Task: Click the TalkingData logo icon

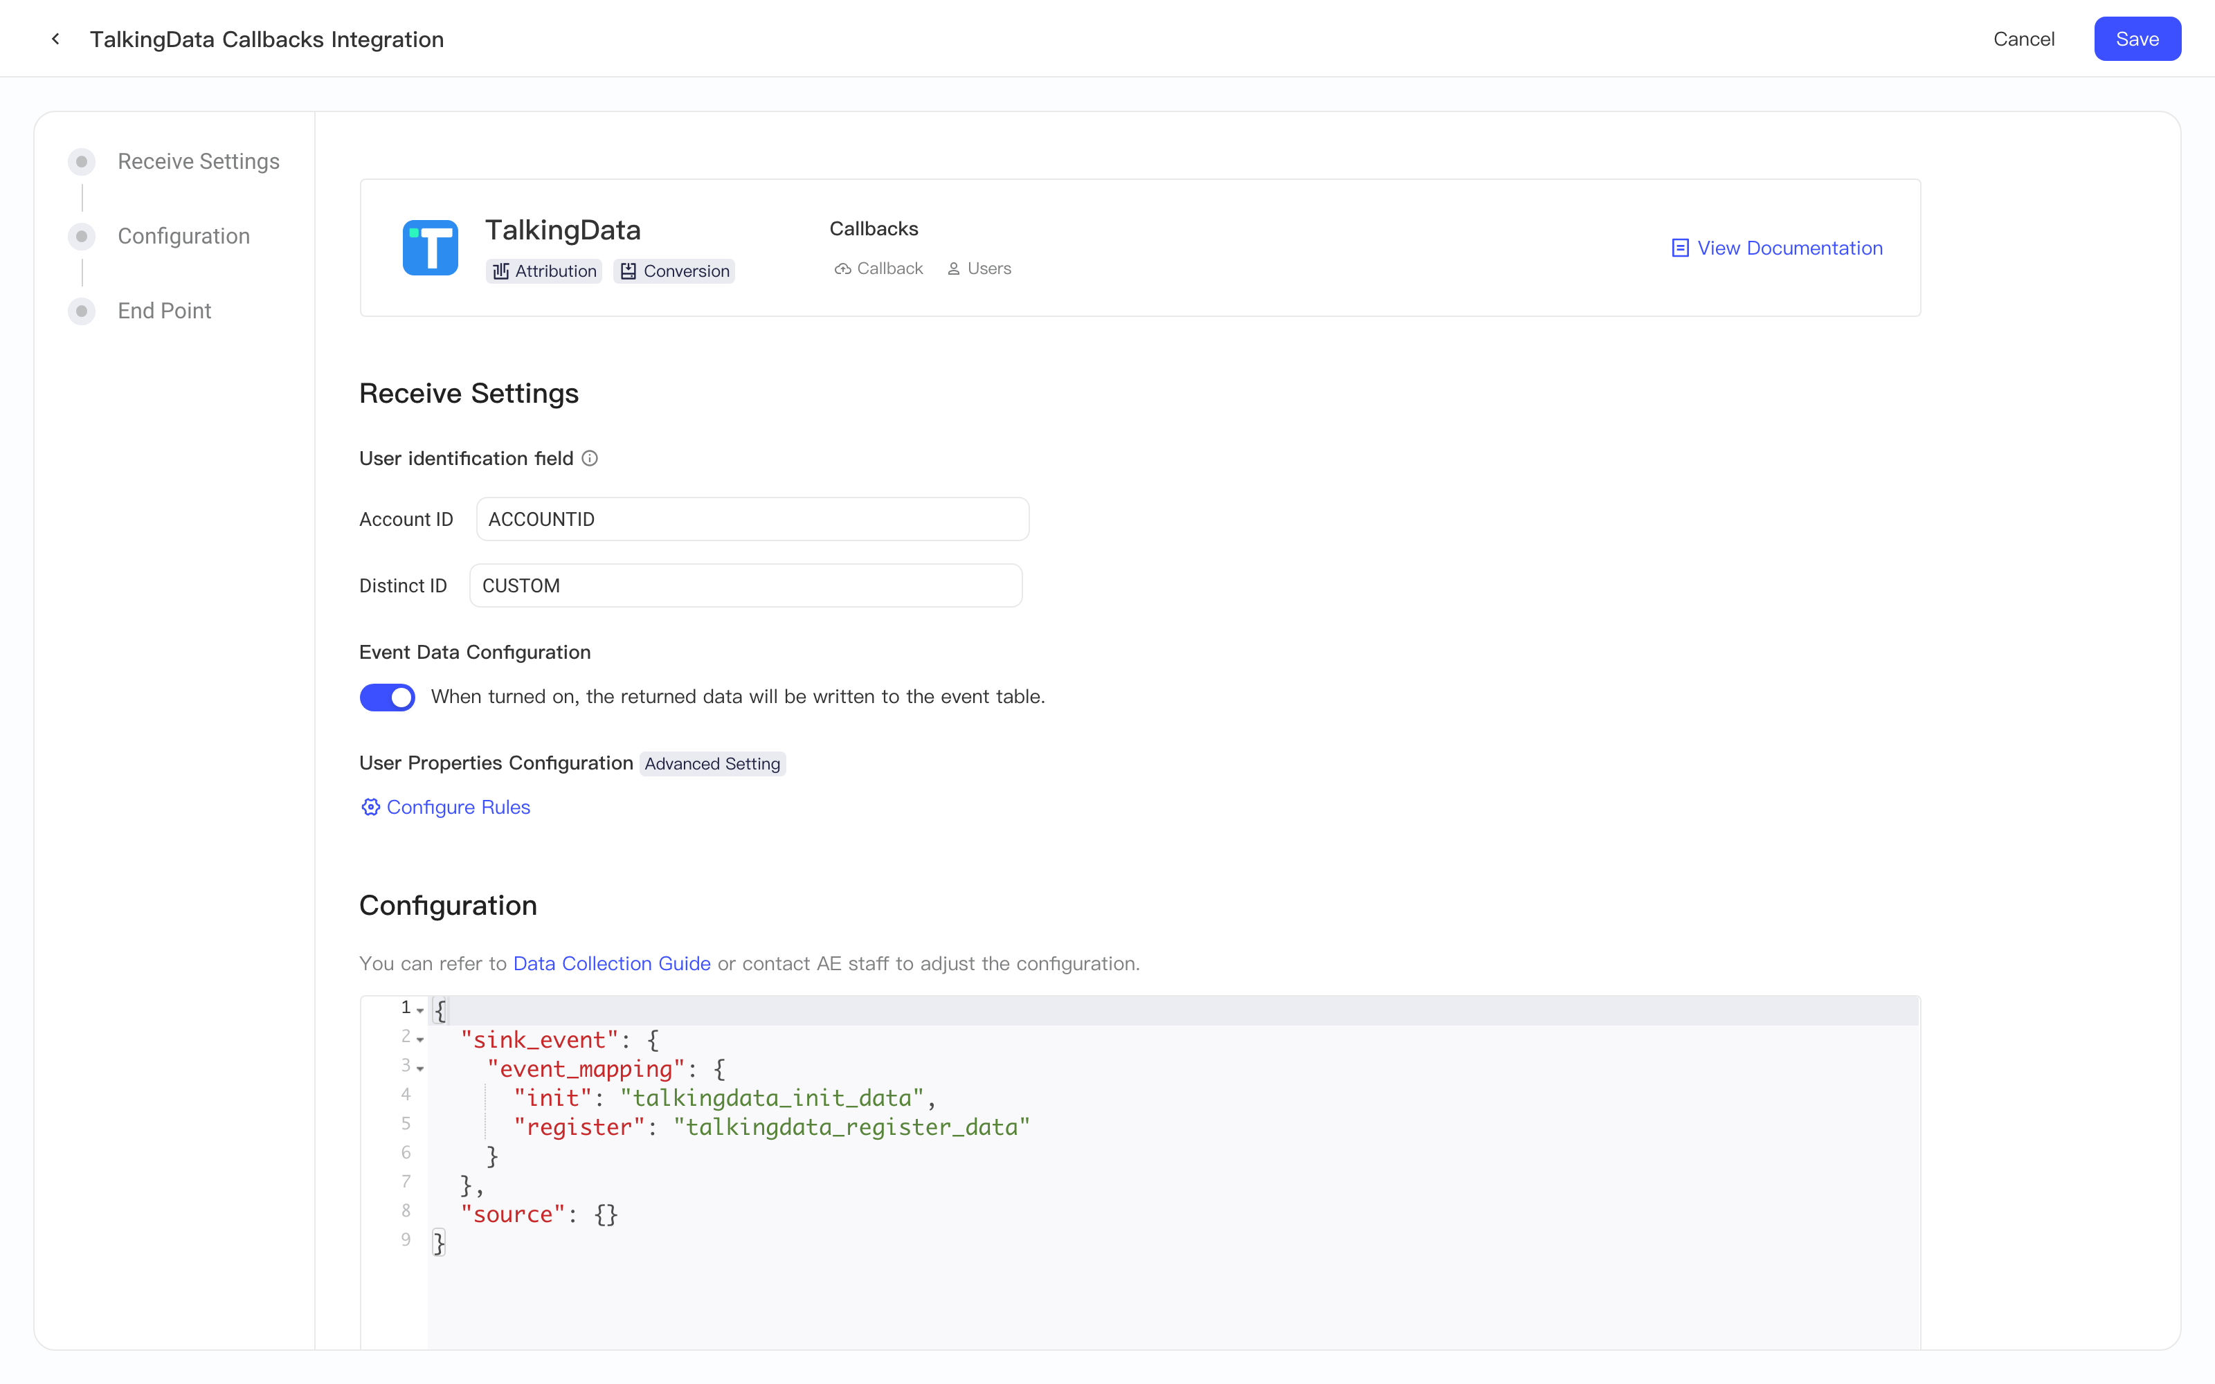Action: tap(430, 247)
